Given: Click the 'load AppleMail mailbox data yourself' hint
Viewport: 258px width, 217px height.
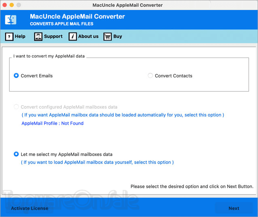Looking at the screenshot, I should [x=97, y=162].
